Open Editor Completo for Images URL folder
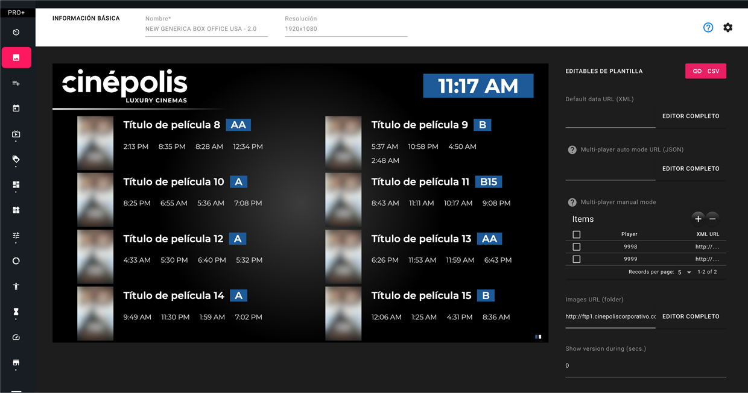The width and height of the screenshot is (748, 393). 691,316
